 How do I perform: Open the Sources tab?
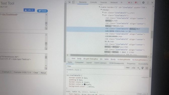point(104,2)
